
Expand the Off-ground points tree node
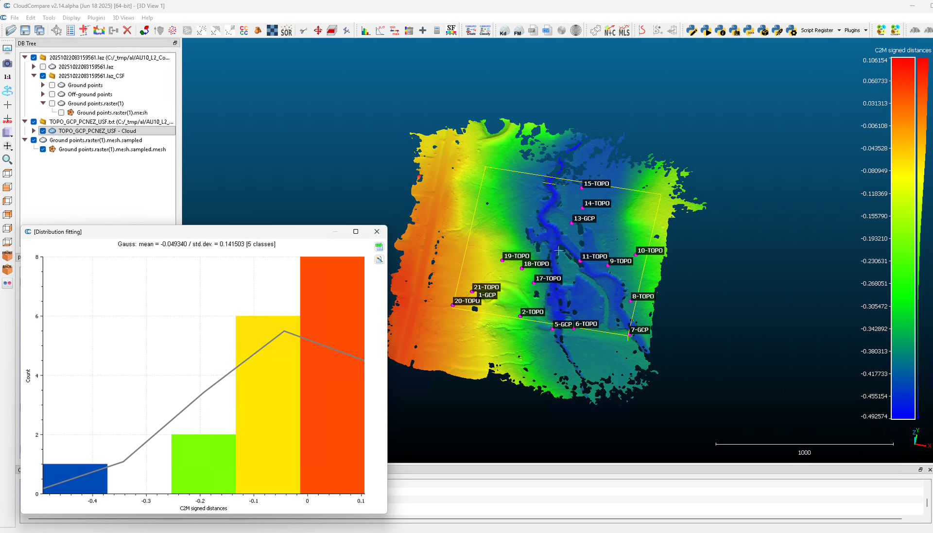point(43,94)
